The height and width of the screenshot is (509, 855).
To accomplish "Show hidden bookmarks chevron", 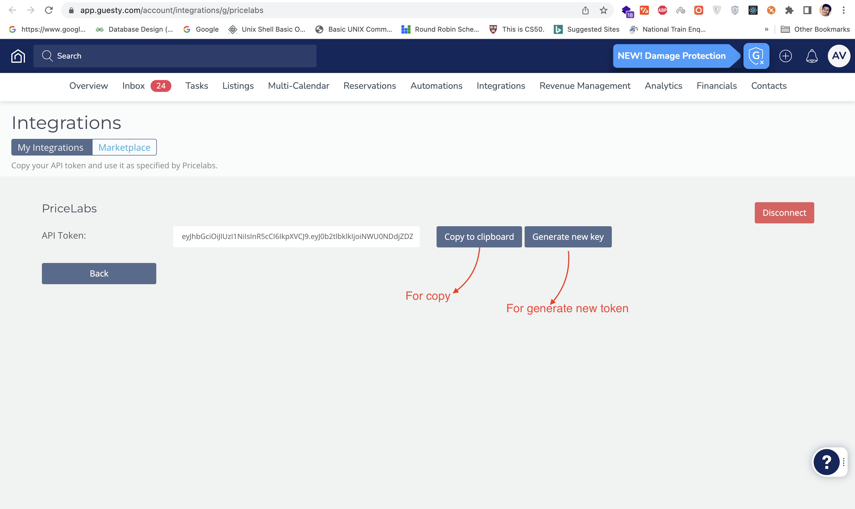I will coord(766,29).
